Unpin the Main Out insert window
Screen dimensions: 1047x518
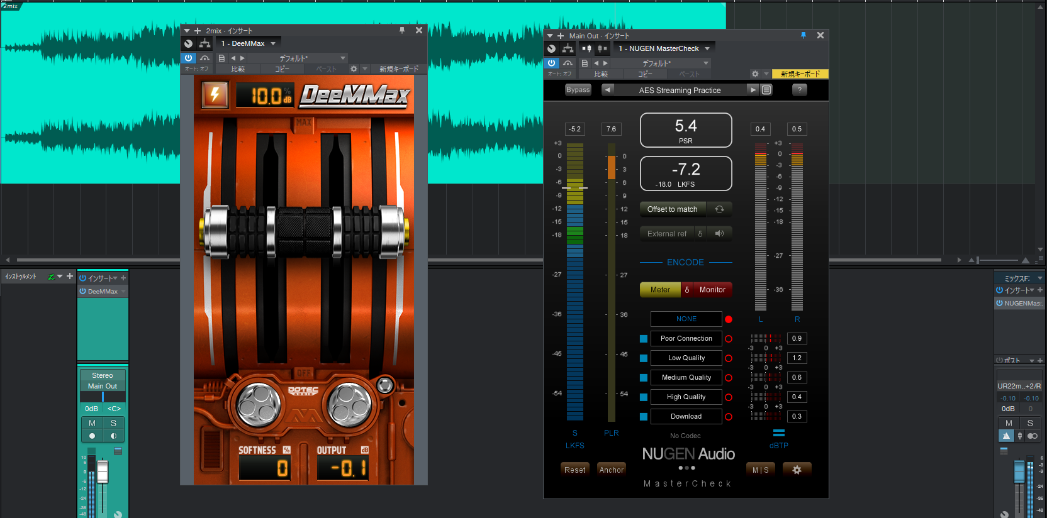(x=803, y=35)
